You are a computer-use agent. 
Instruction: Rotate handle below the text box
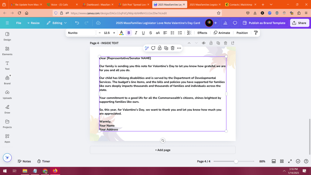[x=163, y=140]
